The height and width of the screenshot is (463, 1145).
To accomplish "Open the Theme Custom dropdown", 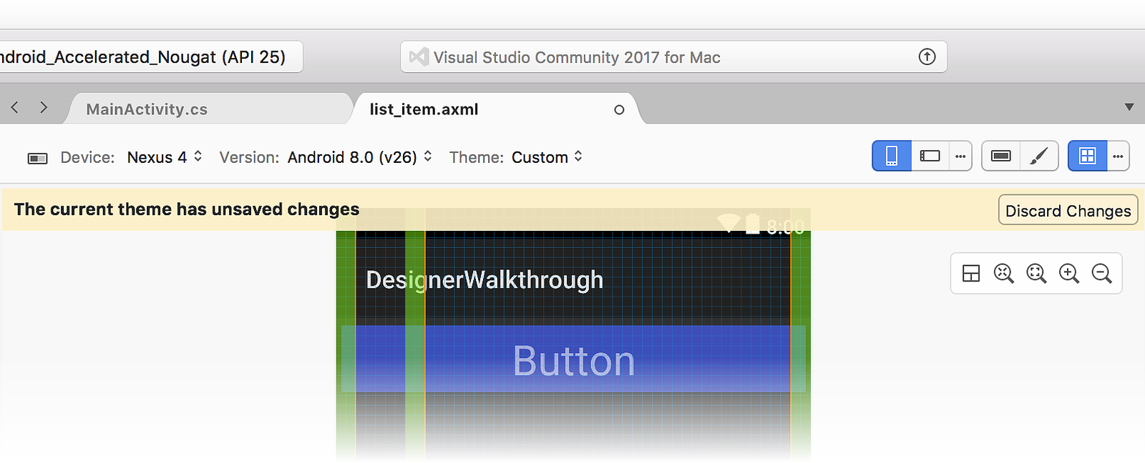I will pos(547,157).
